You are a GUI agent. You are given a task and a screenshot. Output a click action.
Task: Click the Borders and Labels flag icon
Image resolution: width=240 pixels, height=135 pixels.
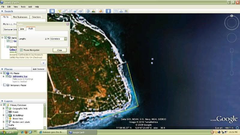click(10, 122)
